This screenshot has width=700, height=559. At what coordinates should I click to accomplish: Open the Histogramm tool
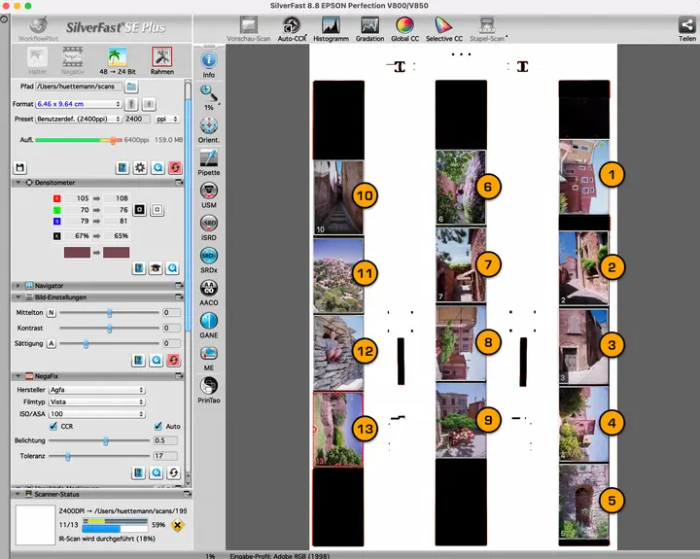tap(330, 26)
